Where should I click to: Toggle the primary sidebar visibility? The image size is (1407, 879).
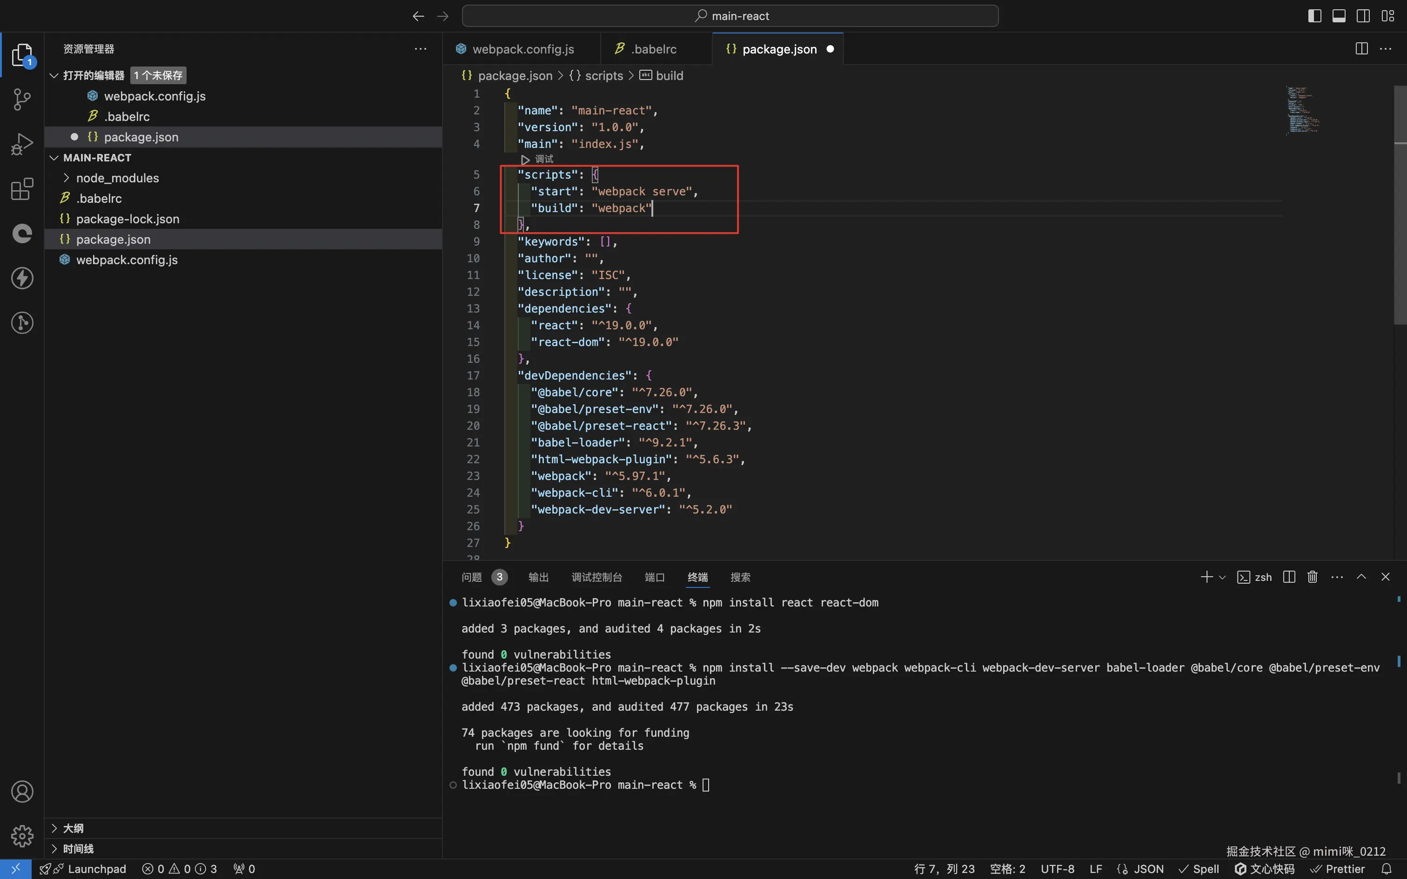tap(1314, 16)
